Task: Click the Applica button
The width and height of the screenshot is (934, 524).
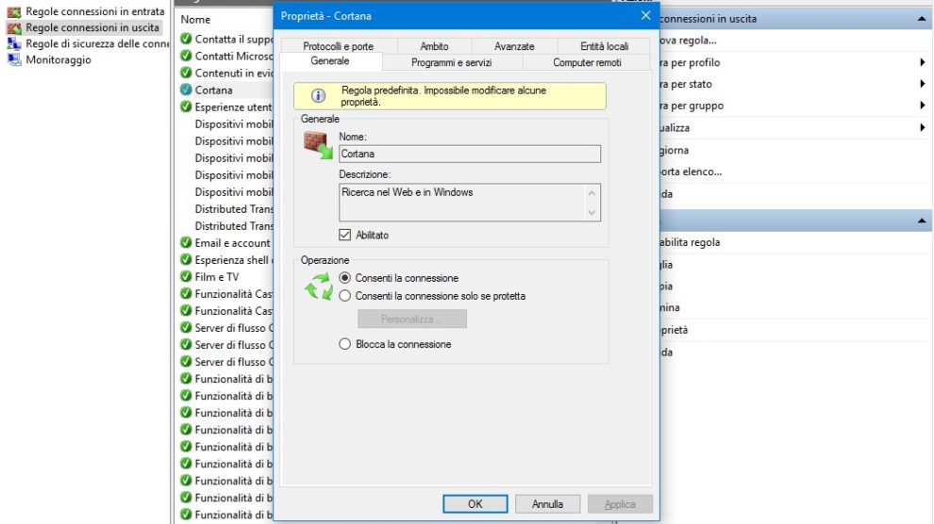Action: coord(620,504)
